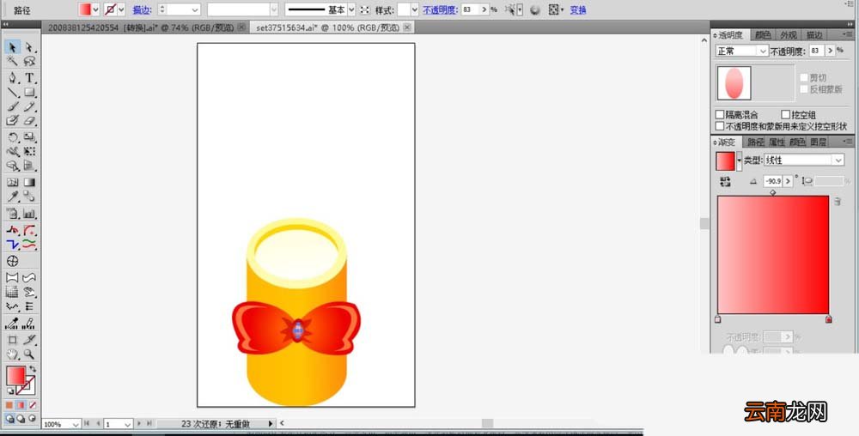Viewport: 859px width, 436px height.
Task: Open the 图层 panel tab
Action: [818, 142]
